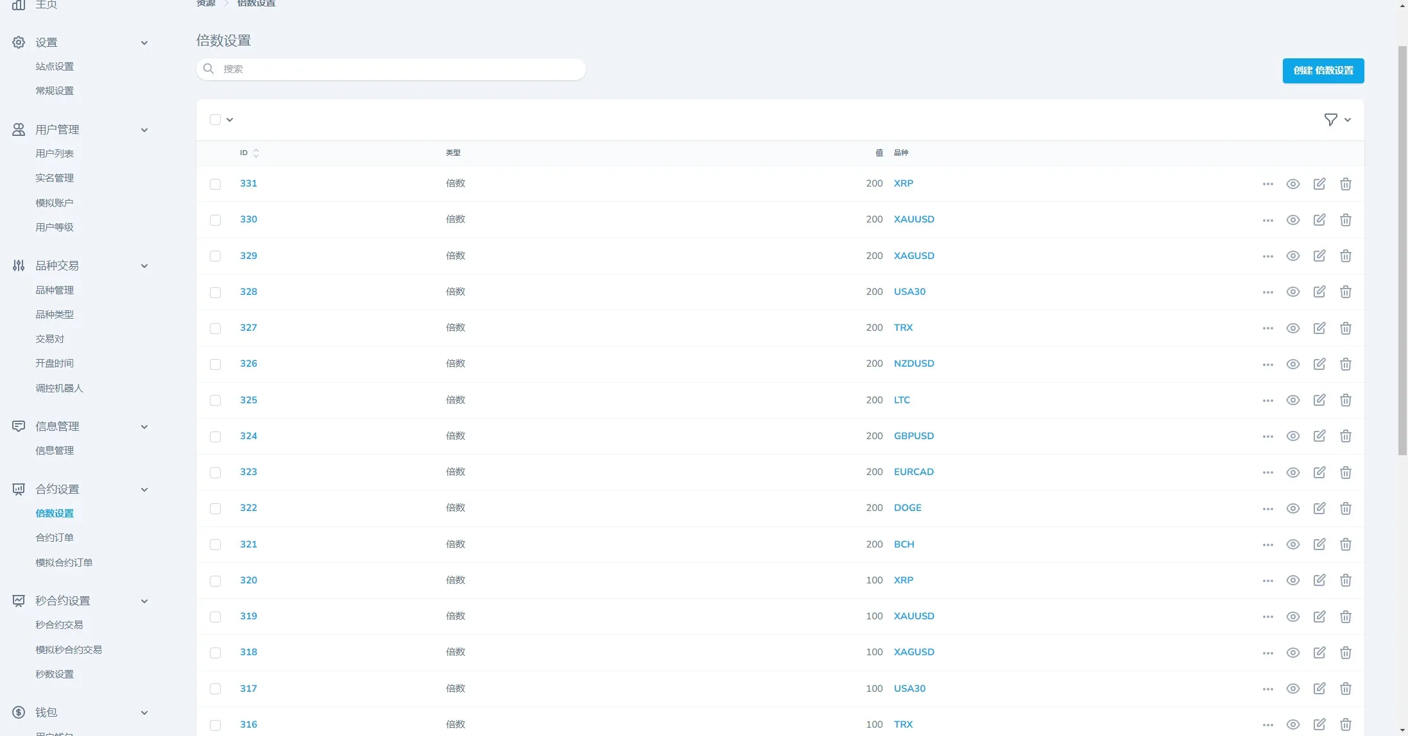Collapse the 品种交易 sidebar section
Screen dimensions: 1408x736
tap(144, 266)
